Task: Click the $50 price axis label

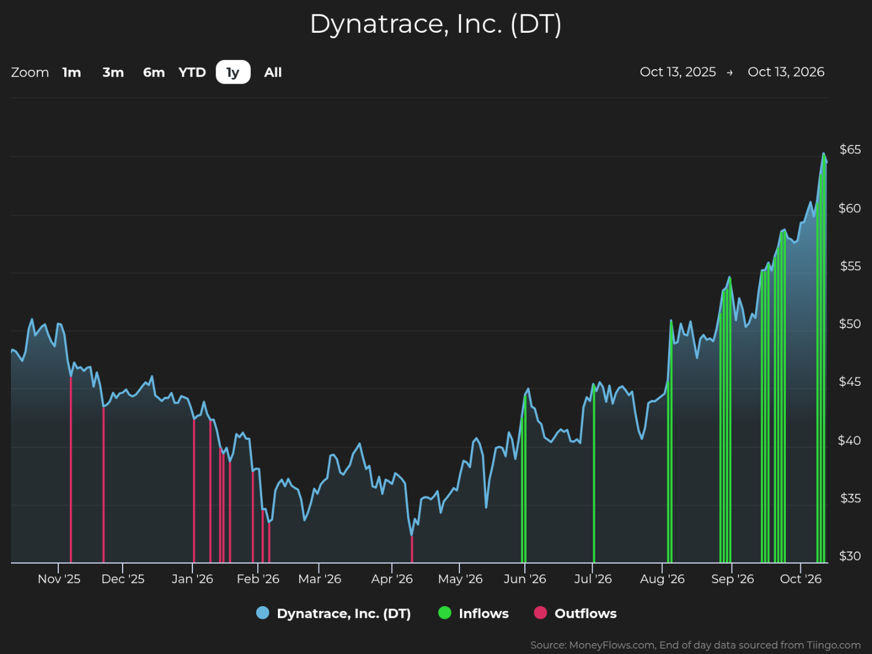Action: (x=850, y=323)
